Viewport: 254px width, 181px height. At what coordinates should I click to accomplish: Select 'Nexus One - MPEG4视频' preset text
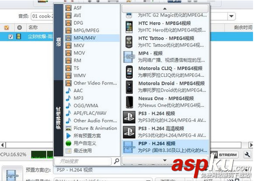[166, 99]
